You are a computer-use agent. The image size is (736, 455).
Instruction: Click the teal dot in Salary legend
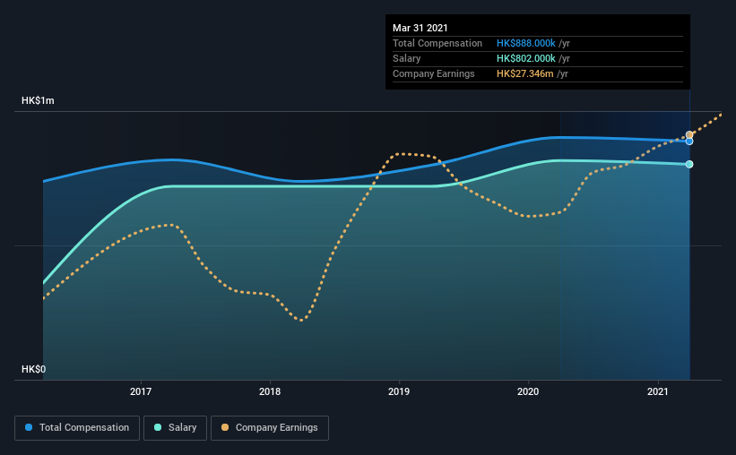tap(158, 427)
